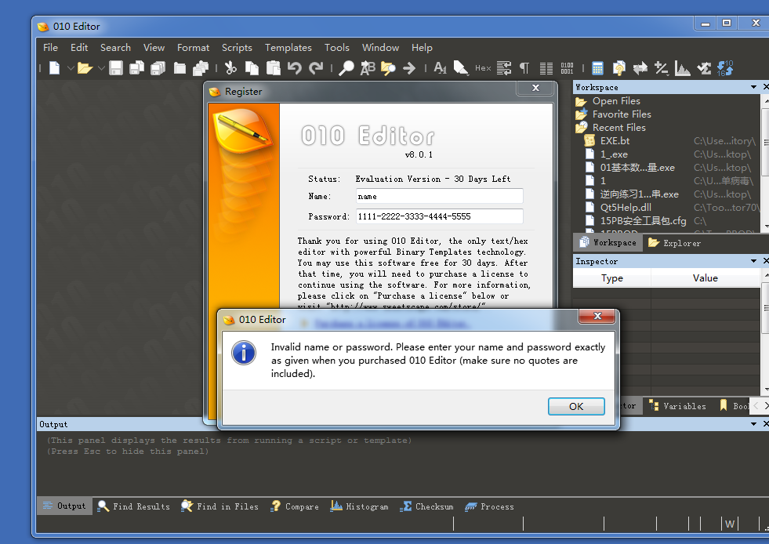Switch to the Find Results tab
The image size is (769, 544).
[x=133, y=506]
